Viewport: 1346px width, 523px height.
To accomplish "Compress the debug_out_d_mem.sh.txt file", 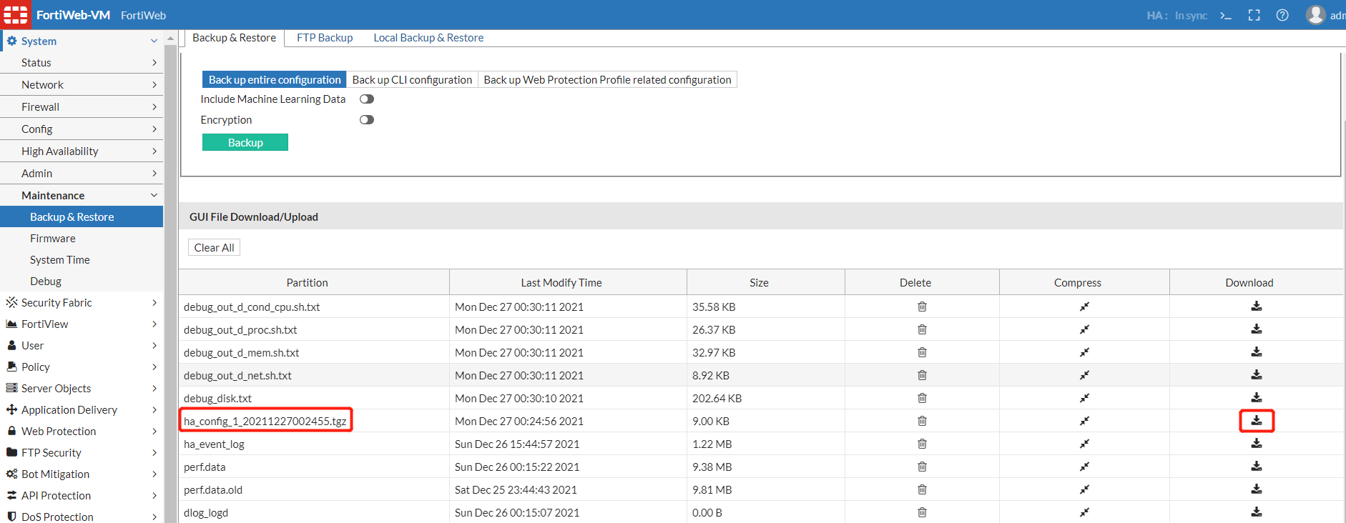I will (1084, 352).
